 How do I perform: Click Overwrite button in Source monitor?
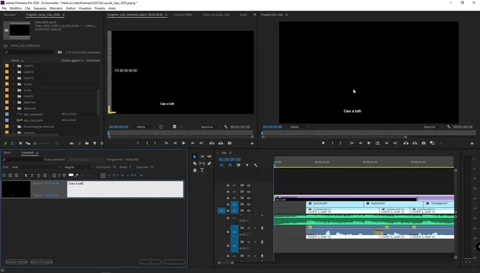pos(220,143)
